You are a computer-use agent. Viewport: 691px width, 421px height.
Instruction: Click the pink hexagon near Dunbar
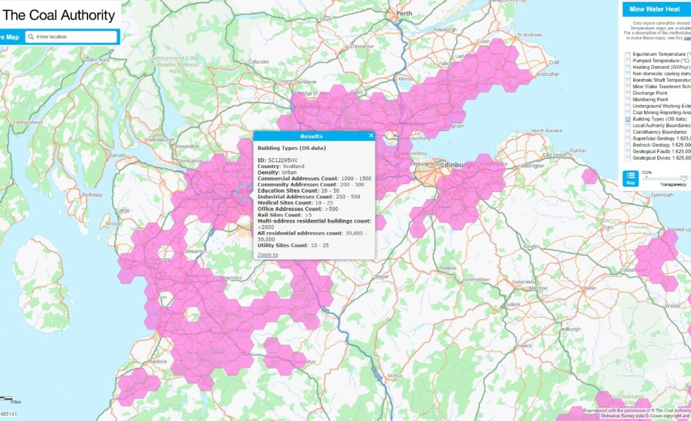pyautogui.click(x=589, y=176)
